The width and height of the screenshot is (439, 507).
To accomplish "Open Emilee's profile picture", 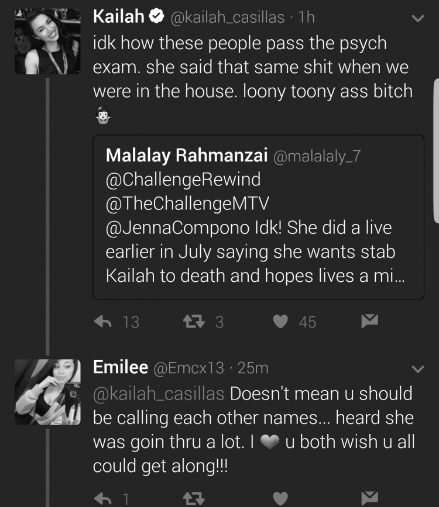I will [47, 392].
